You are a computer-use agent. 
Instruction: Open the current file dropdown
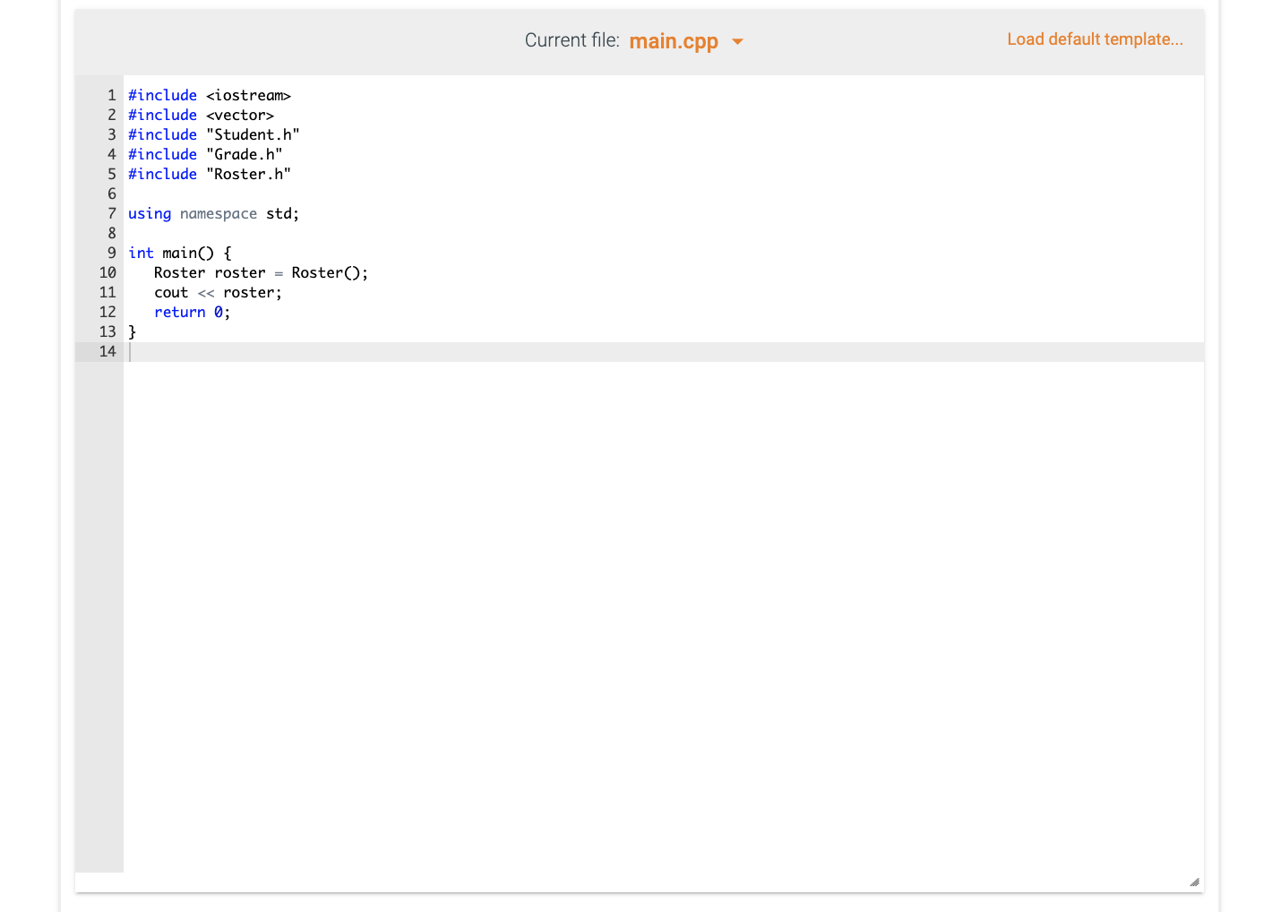pos(686,40)
